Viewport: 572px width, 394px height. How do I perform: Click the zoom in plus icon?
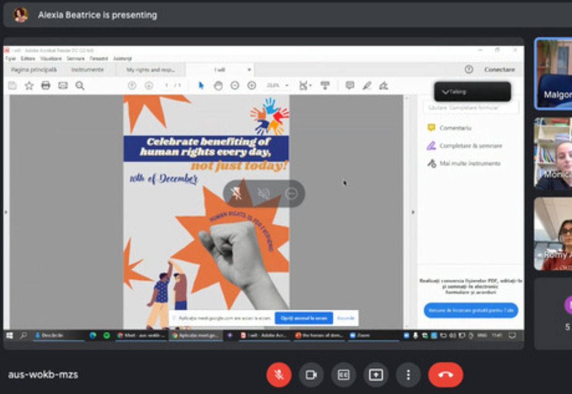point(252,85)
